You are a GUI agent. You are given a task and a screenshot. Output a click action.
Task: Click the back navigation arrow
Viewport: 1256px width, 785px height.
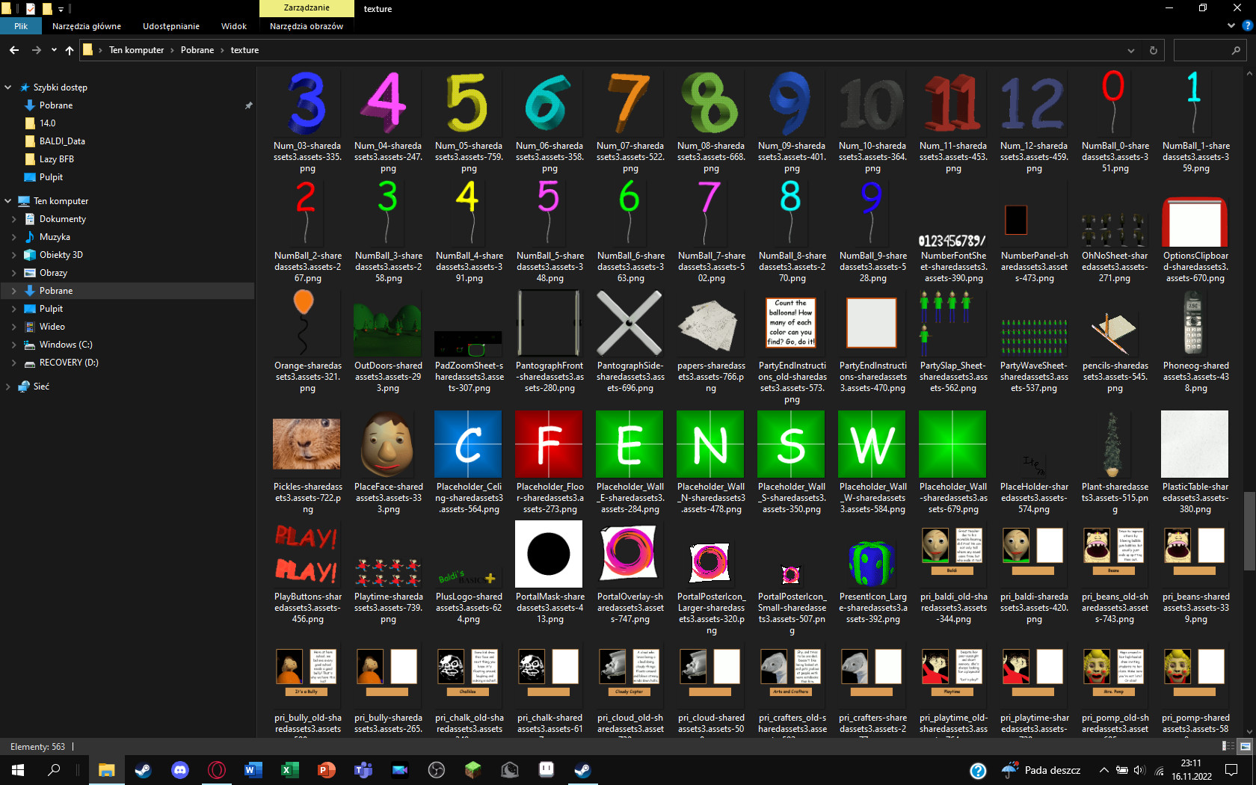point(13,49)
